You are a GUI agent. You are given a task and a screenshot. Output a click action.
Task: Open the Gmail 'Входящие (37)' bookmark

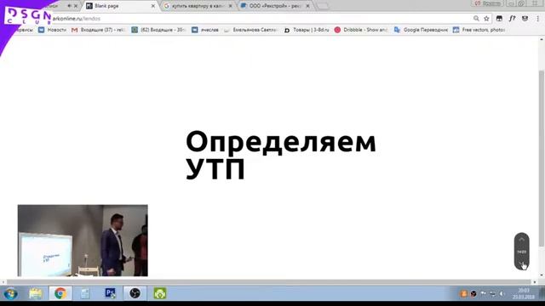click(x=99, y=31)
